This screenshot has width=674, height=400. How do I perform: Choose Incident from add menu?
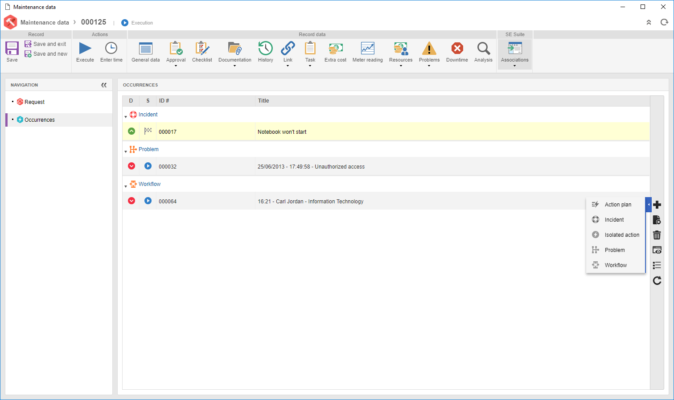click(616, 220)
